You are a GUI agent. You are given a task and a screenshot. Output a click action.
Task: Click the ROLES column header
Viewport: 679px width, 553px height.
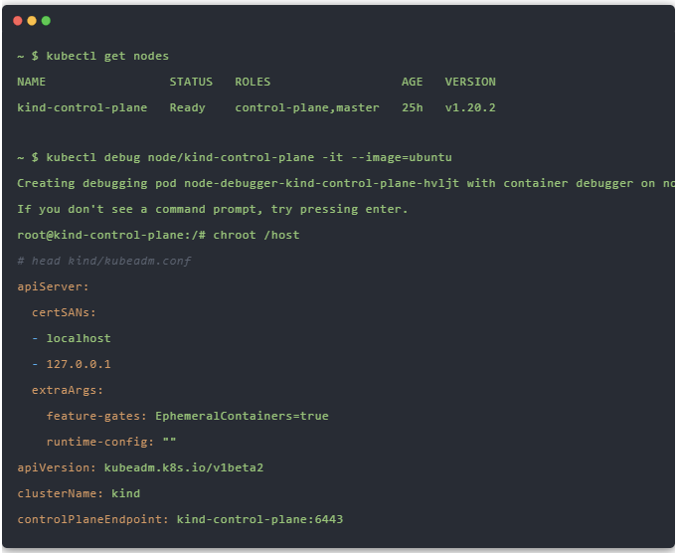pyautogui.click(x=253, y=82)
